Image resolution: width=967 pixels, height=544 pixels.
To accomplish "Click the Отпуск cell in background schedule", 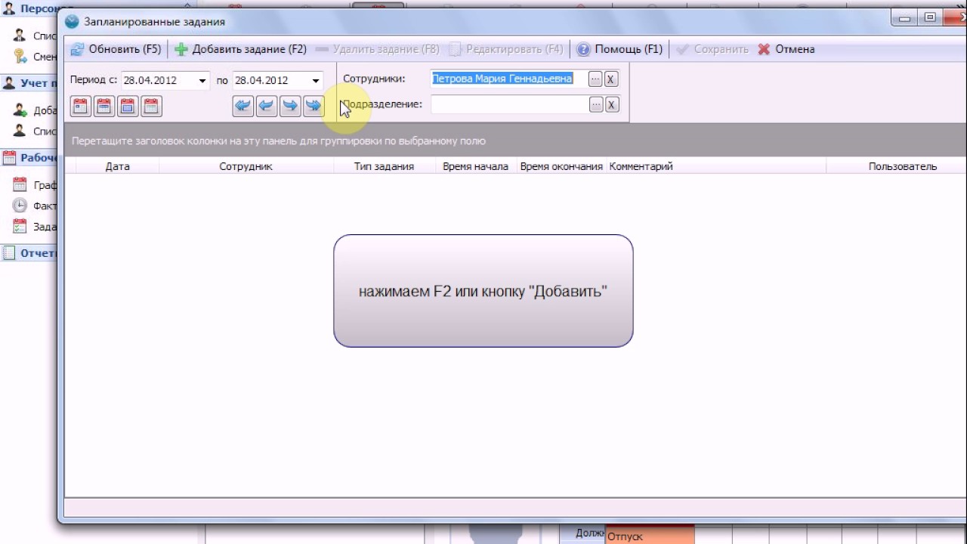I will [x=650, y=536].
